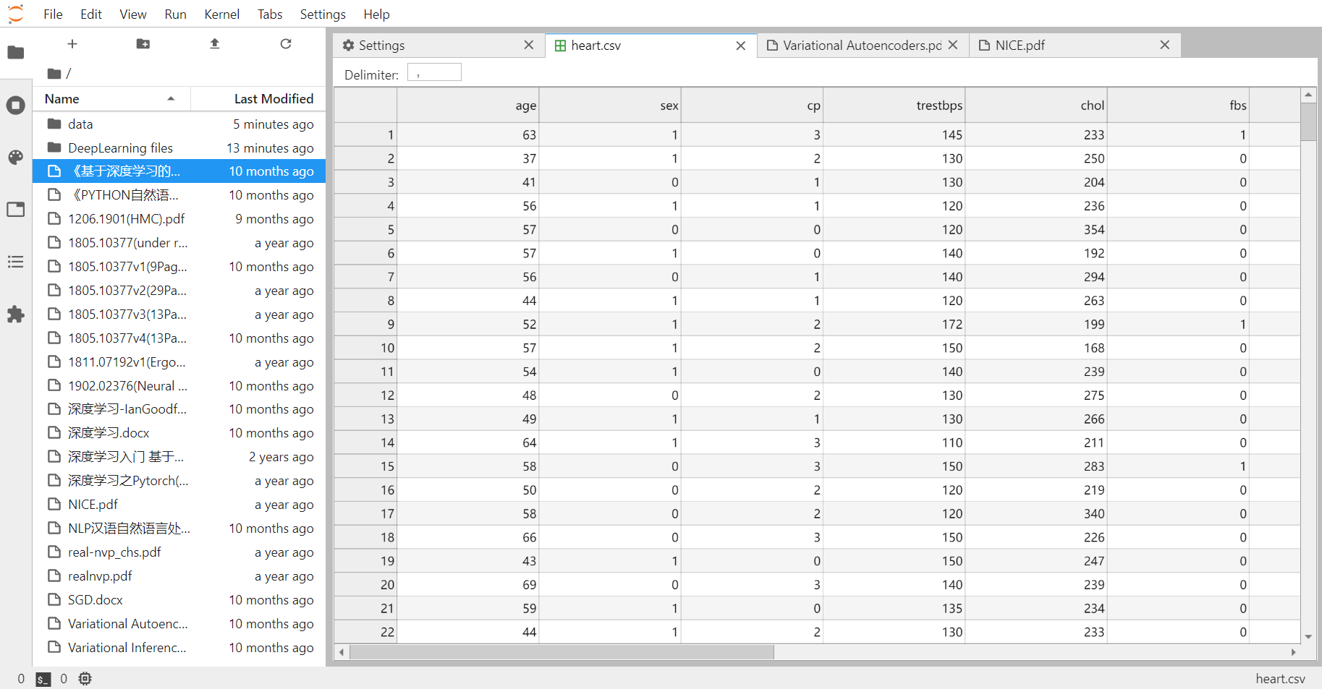This screenshot has height=689, width=1322.
Task: Open the file browser panel
Action: tap(15, 52)
